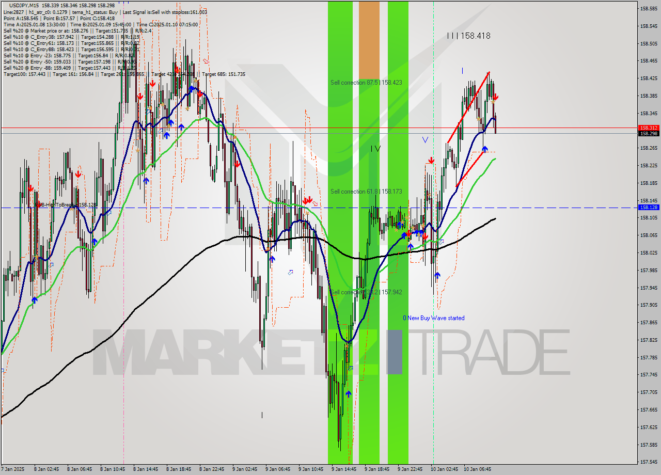Click the 'Target100: 157.443' targets line

coord(124,74)
